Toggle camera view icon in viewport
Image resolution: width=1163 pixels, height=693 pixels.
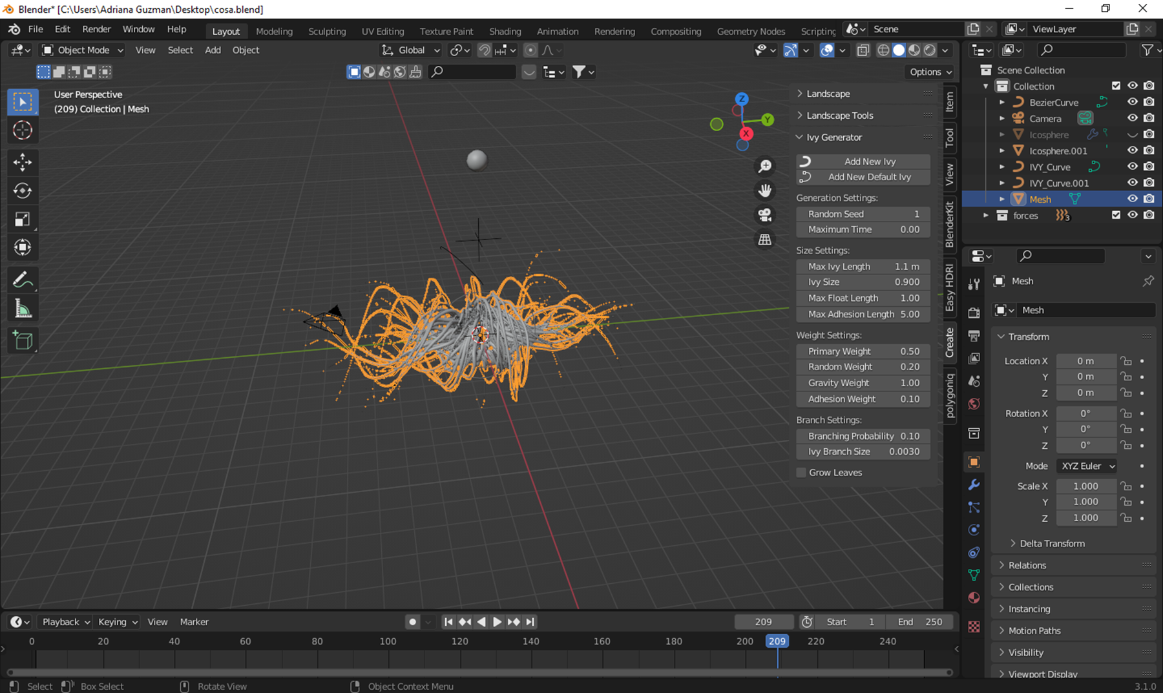pyautogui.click(x=765, y=214)
